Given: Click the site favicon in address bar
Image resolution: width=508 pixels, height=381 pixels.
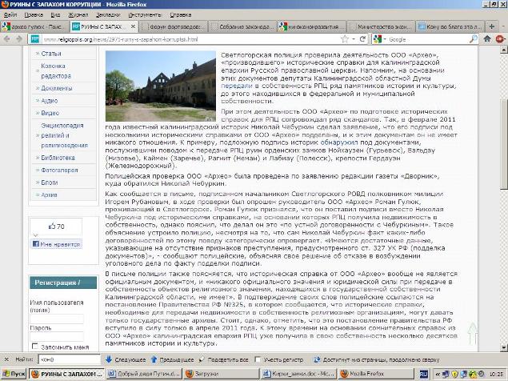Looking at the screenshot, I should pyautogui.click(x=35, y=39).
